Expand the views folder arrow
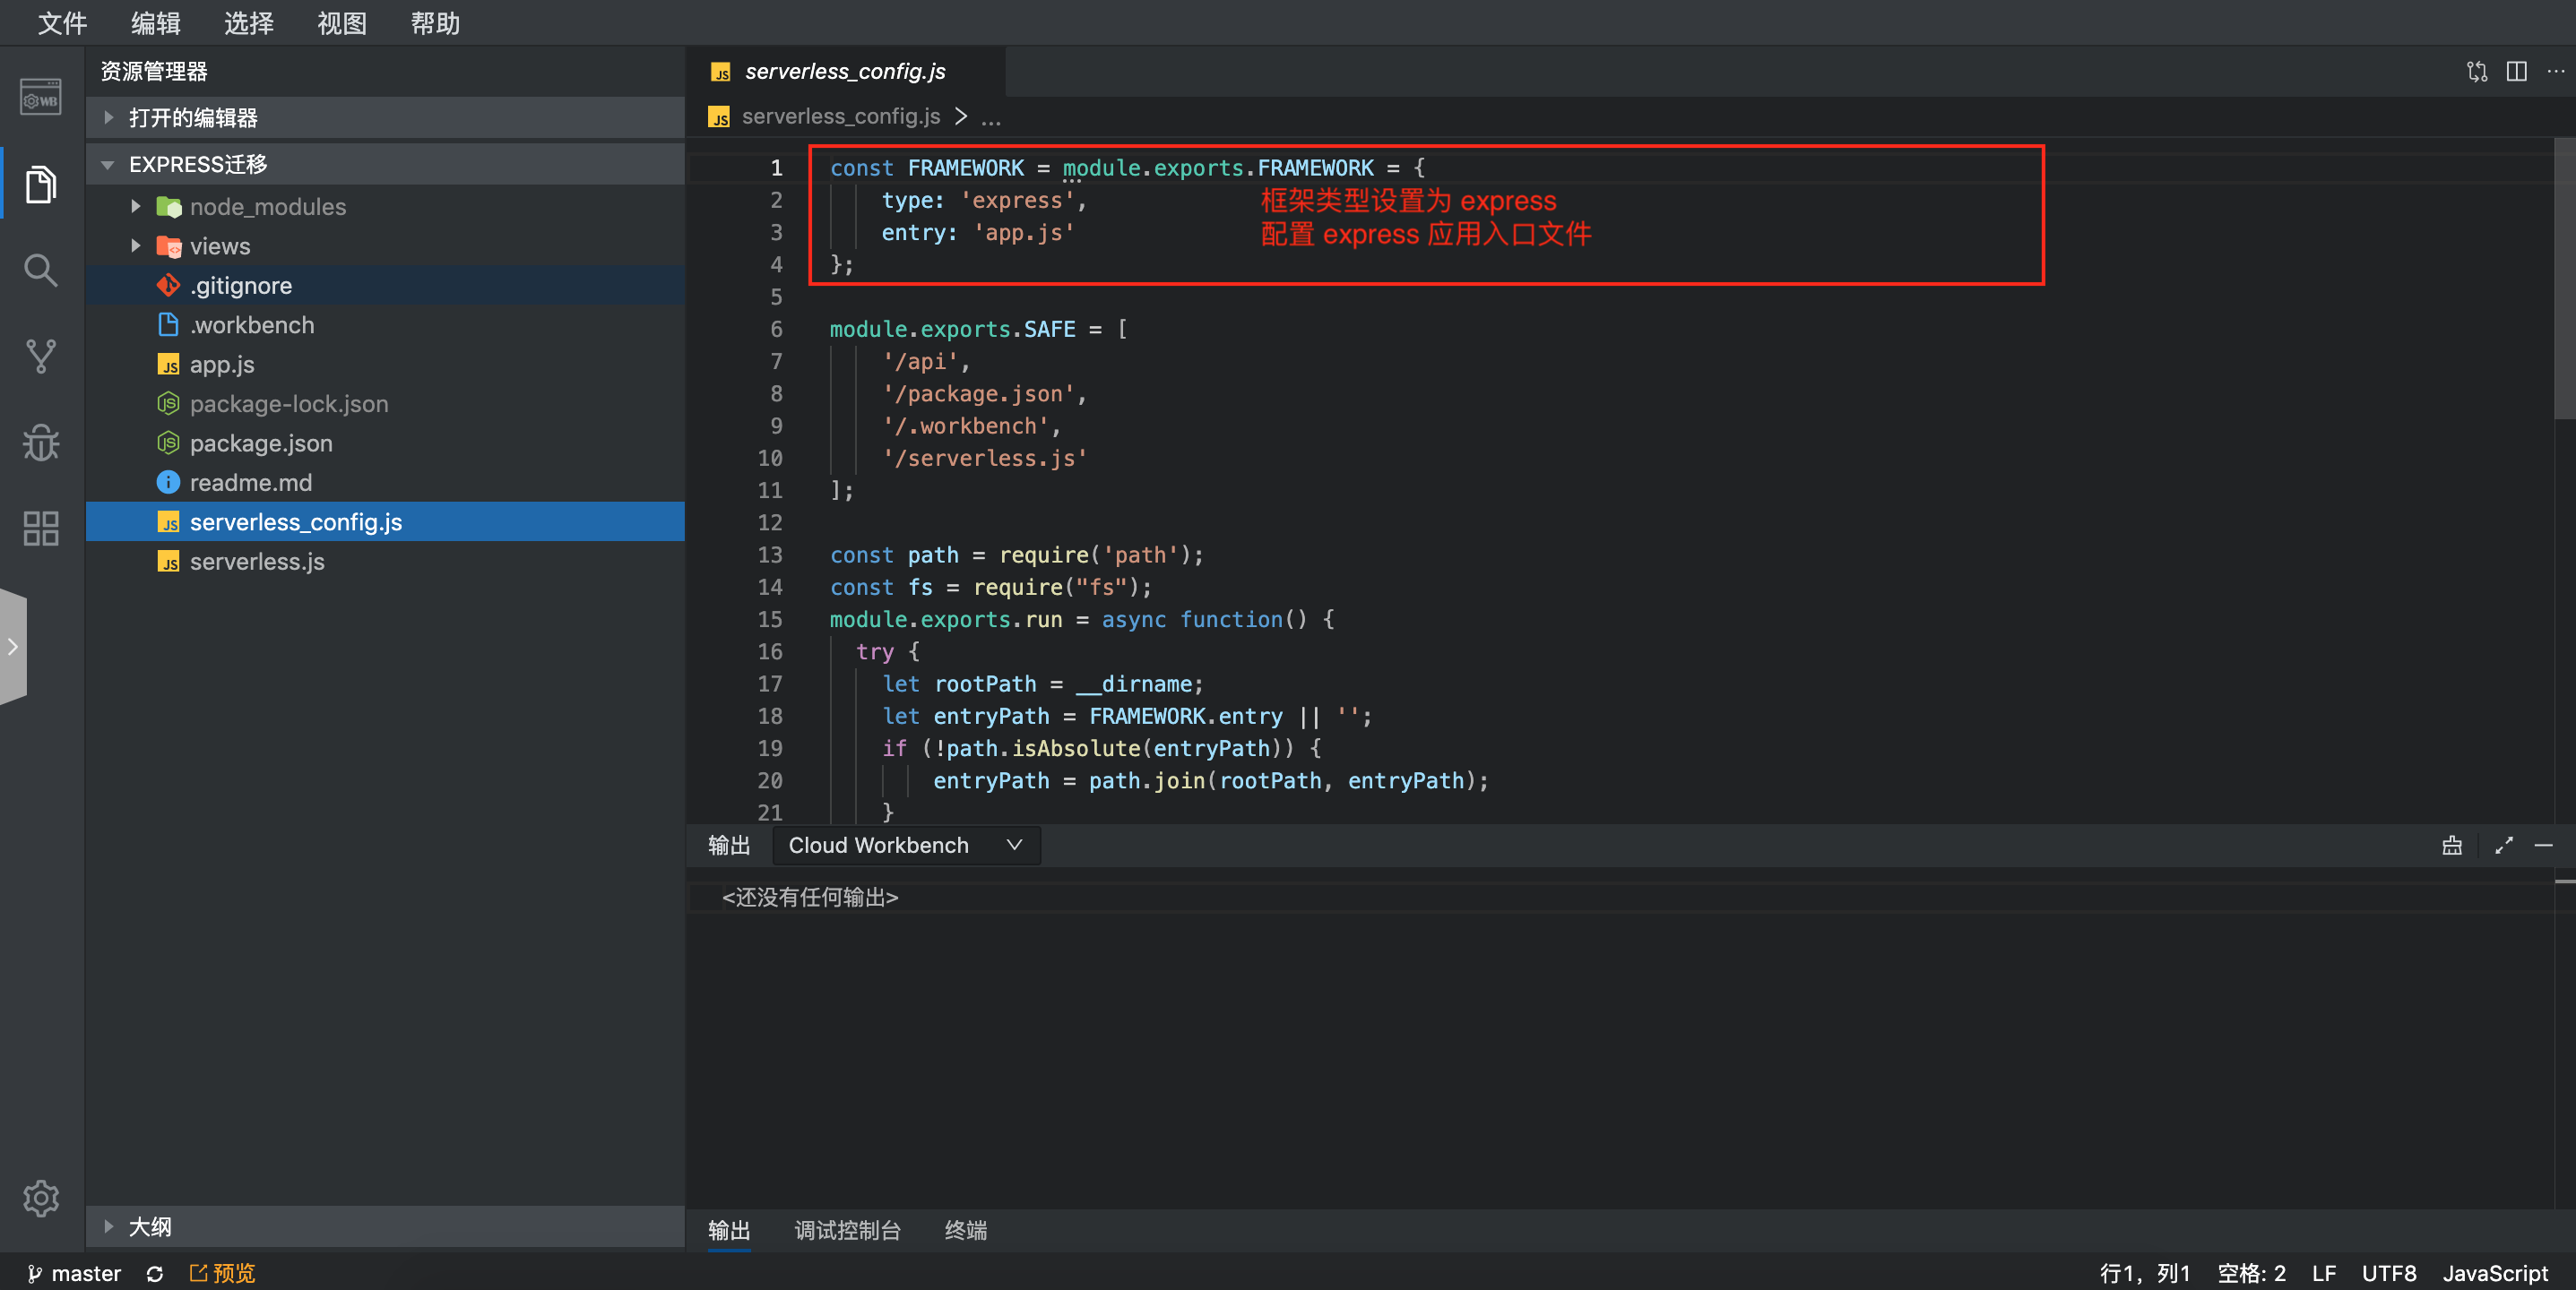The image size is (2576, 1290). (136, 245)
